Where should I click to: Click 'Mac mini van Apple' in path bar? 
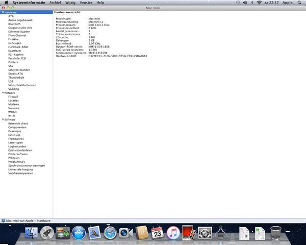click(20, 221)
